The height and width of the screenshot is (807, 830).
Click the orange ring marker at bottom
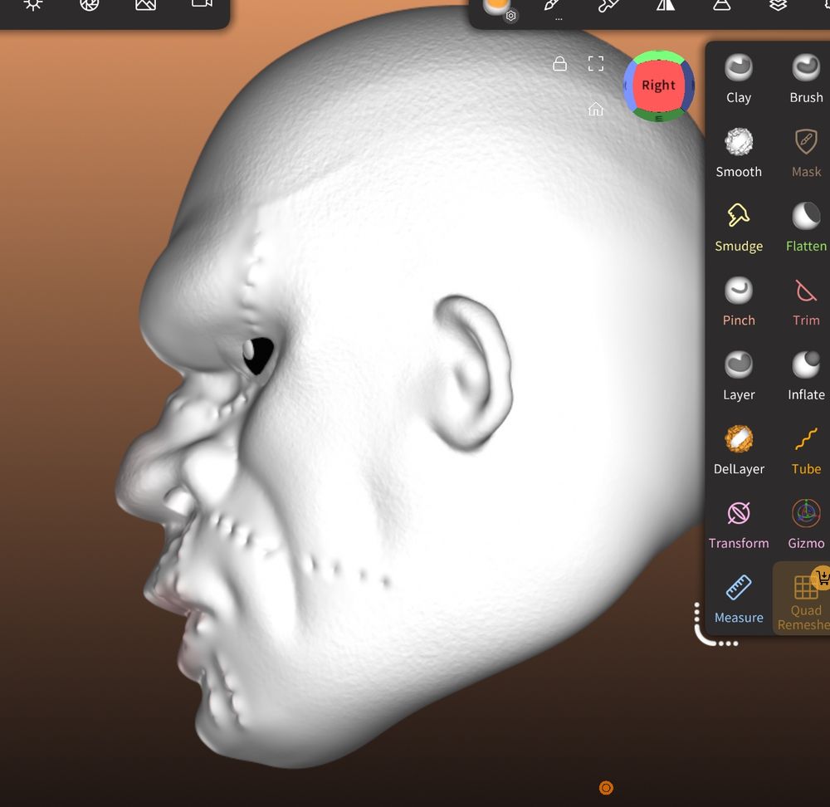[606, 788]
